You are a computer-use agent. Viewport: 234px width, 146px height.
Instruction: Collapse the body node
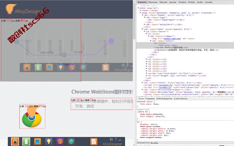140,13
